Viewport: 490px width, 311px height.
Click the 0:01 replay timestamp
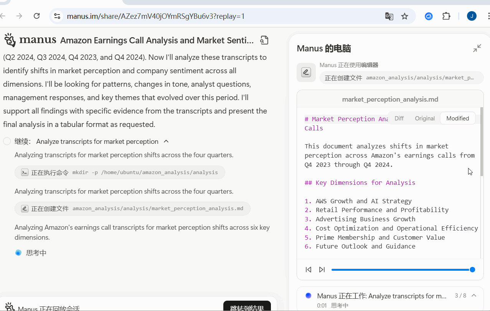click(x=321, y=306)
